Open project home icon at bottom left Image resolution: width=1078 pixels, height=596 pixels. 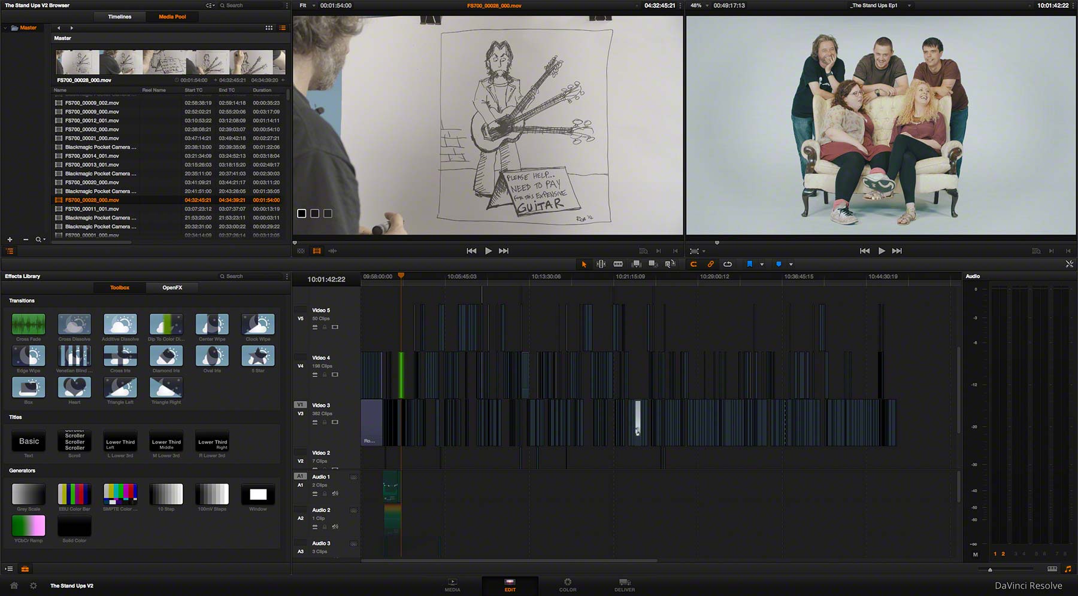tap(14, 586)
